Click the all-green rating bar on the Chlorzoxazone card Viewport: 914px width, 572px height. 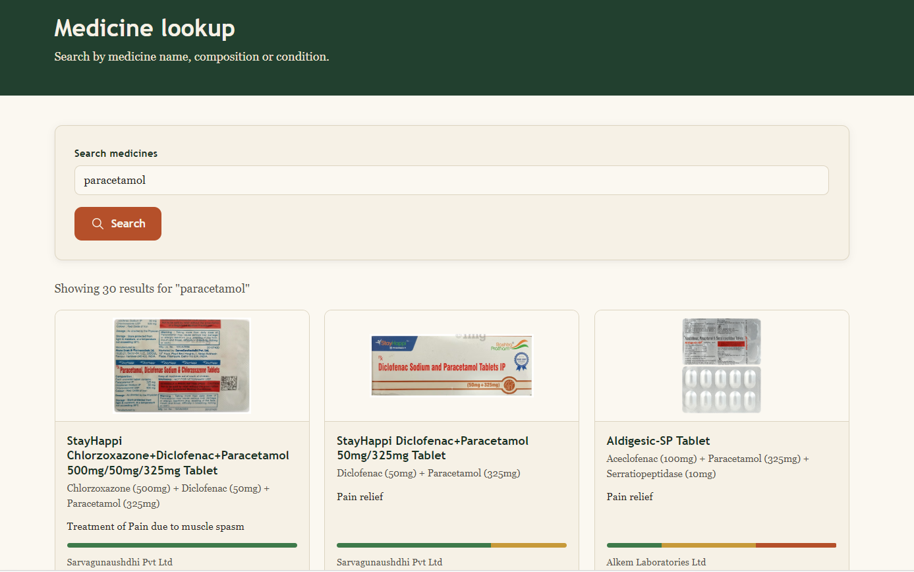coord(182,545)
